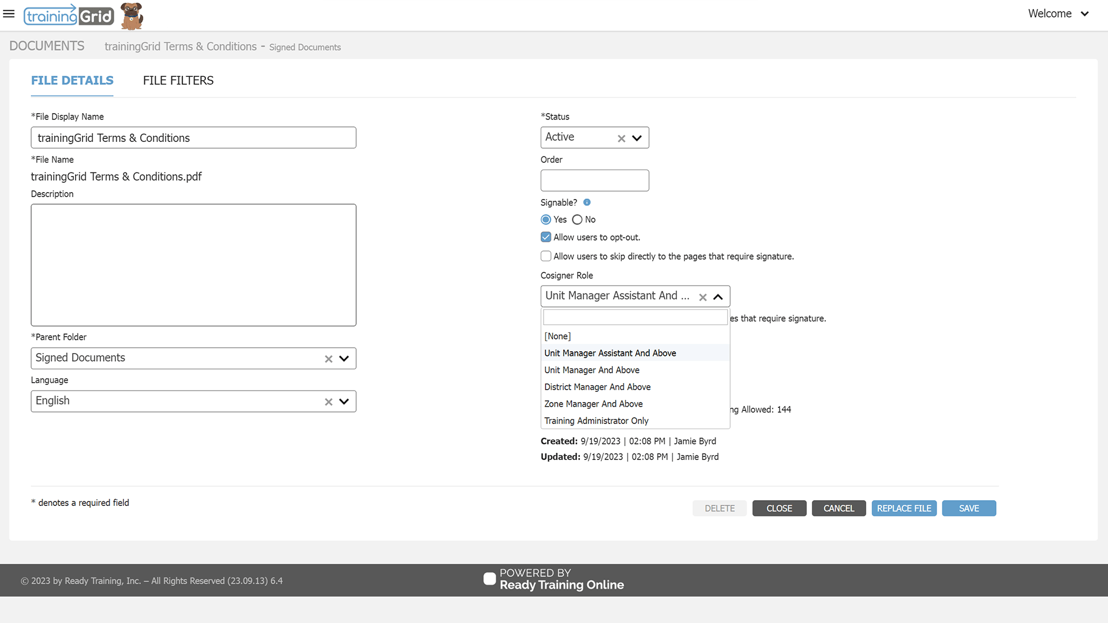Clear the Status field with X

pyautogui.click(x=622, y=138)
